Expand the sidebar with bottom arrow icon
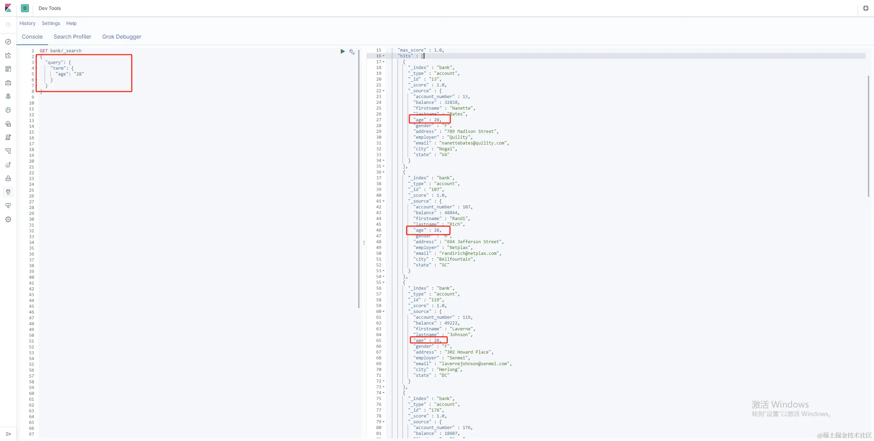Screen dimensions: 874x441 pos(8,434)
